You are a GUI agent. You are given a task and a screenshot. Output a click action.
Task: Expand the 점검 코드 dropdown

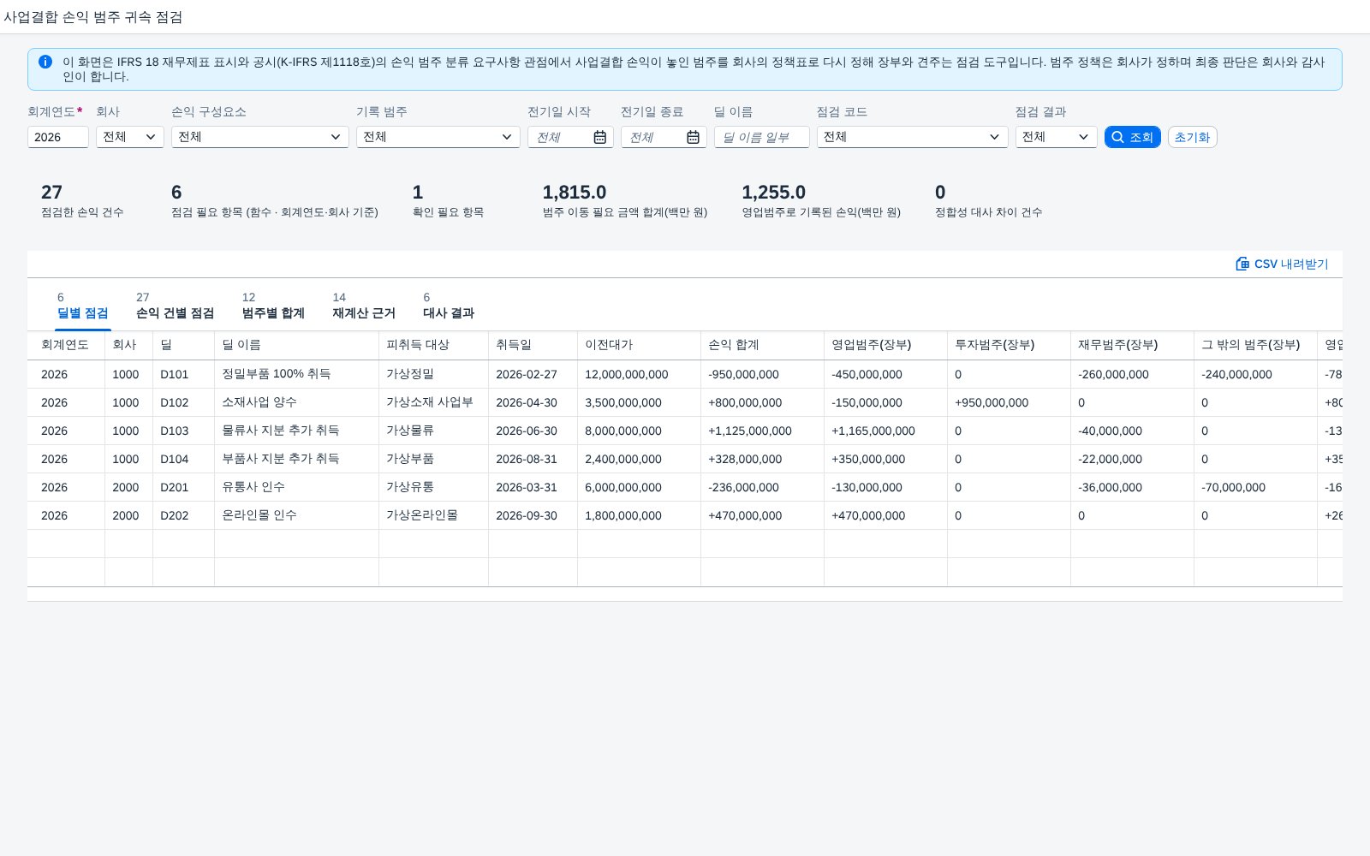pyautogui.click(x=912, y=137)
